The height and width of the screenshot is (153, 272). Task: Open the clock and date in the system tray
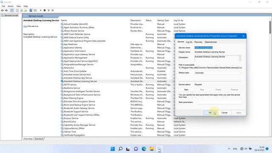click(x=260, y=149)
